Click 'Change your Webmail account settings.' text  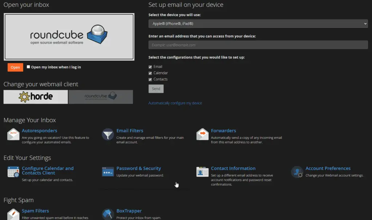(x=335, y=175)
